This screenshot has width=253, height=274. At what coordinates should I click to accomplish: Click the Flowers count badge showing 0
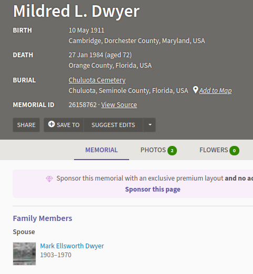point(234,151)
